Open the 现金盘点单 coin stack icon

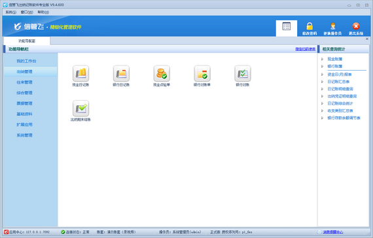[x=162, y=73]
